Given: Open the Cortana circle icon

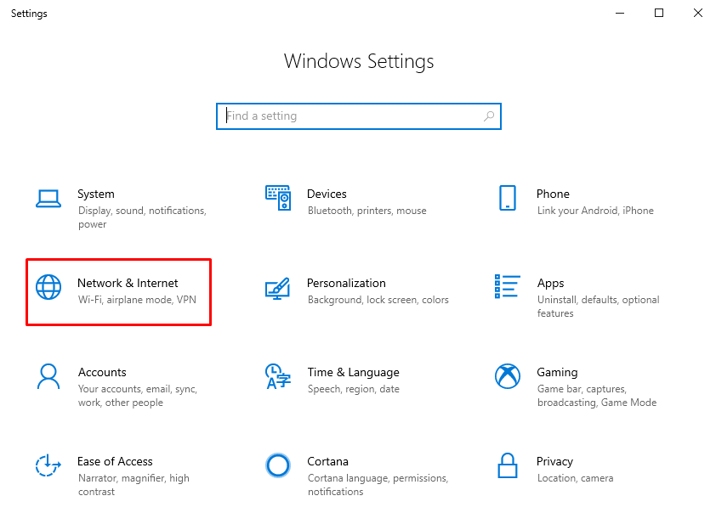Looking at the screenshot, I should [277, 465].
